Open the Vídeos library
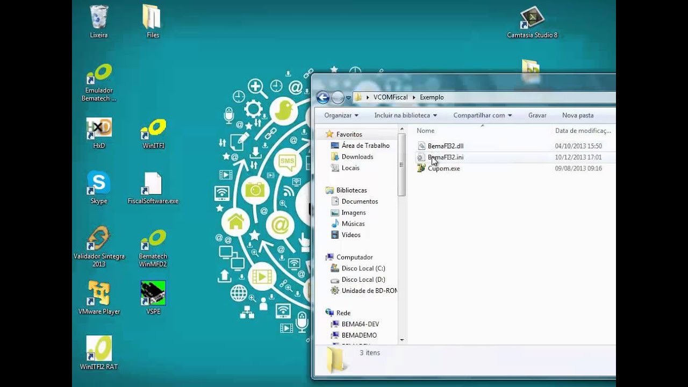The width and height of the screenshot is (688, 387). click(x=351, y=235)
